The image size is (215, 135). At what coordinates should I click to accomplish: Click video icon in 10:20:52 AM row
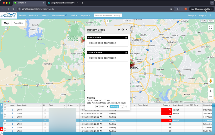45,113
